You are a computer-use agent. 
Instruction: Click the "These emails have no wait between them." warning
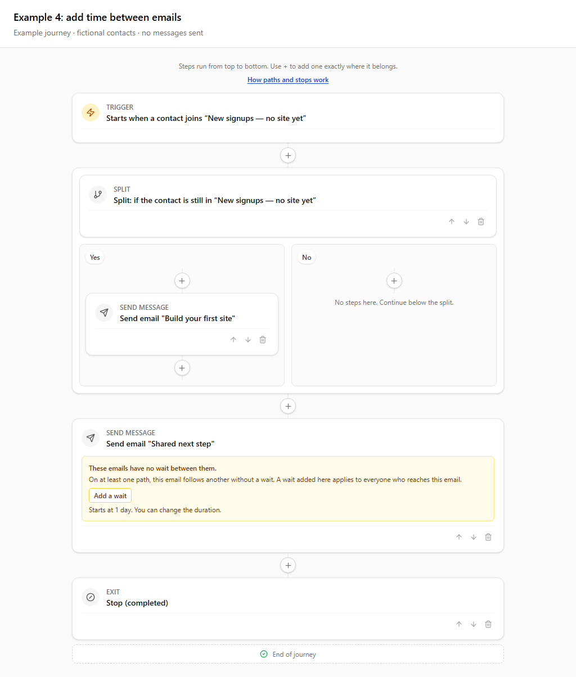(152, 468)
